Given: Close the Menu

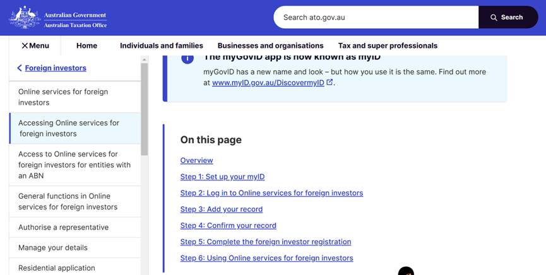Looking at the screenshot, I should pos(35,45).
